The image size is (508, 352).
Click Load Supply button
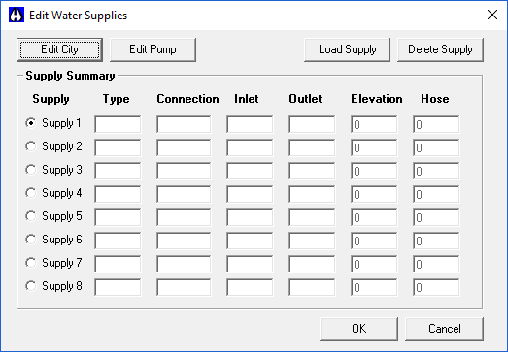[348, 49]
